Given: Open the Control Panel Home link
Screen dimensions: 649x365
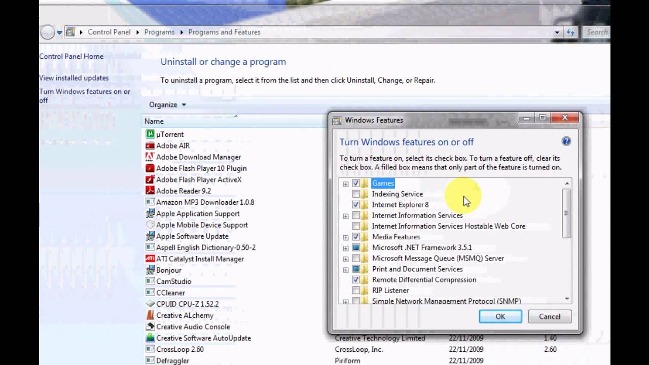Looking at the screenshot, I should [x=71, y=56].
